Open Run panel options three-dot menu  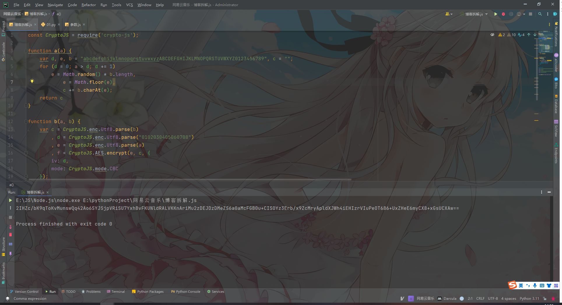pos(542,192)
